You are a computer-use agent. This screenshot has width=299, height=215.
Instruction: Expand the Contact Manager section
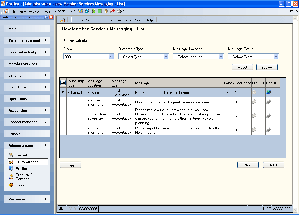pyautogui.click(x=27, y=122)
